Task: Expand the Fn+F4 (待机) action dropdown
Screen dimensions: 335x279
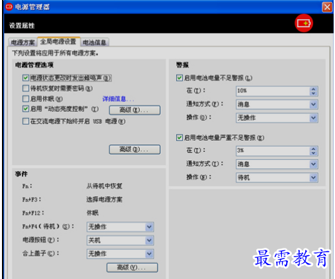Action: tap(120, 227)
